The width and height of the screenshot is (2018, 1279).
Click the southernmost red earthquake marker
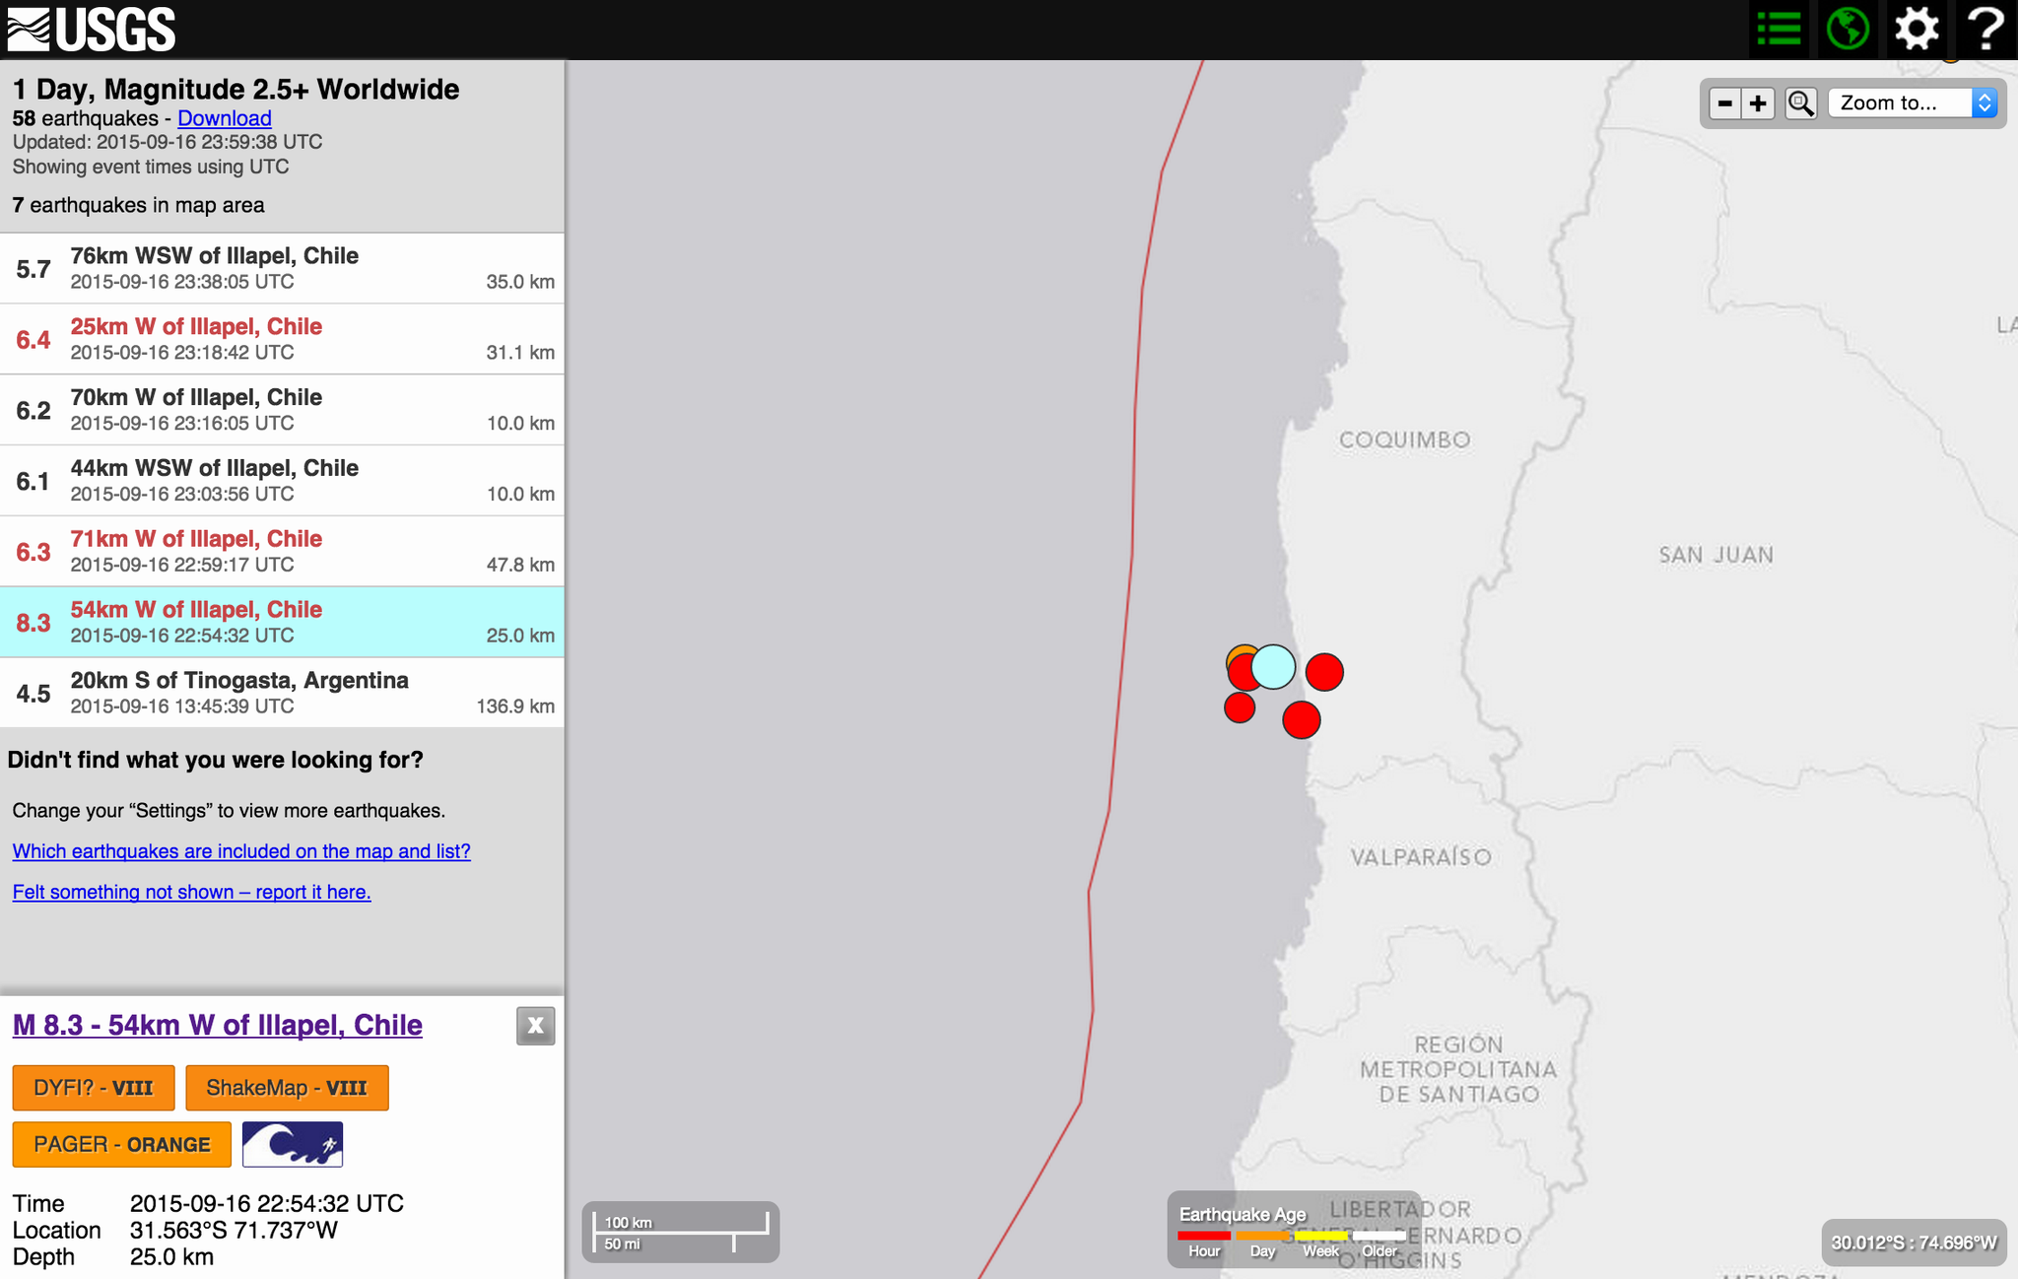click(1302, 720)
